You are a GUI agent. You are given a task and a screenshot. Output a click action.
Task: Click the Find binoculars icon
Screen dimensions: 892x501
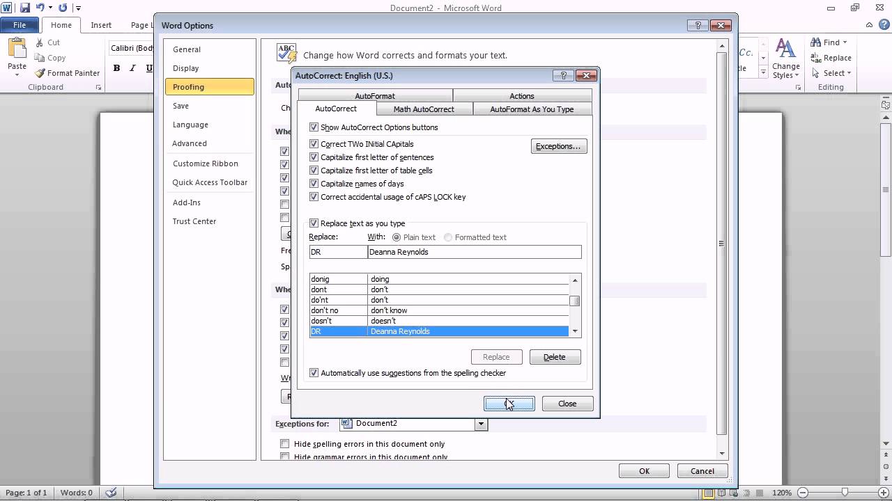(816, 42)
